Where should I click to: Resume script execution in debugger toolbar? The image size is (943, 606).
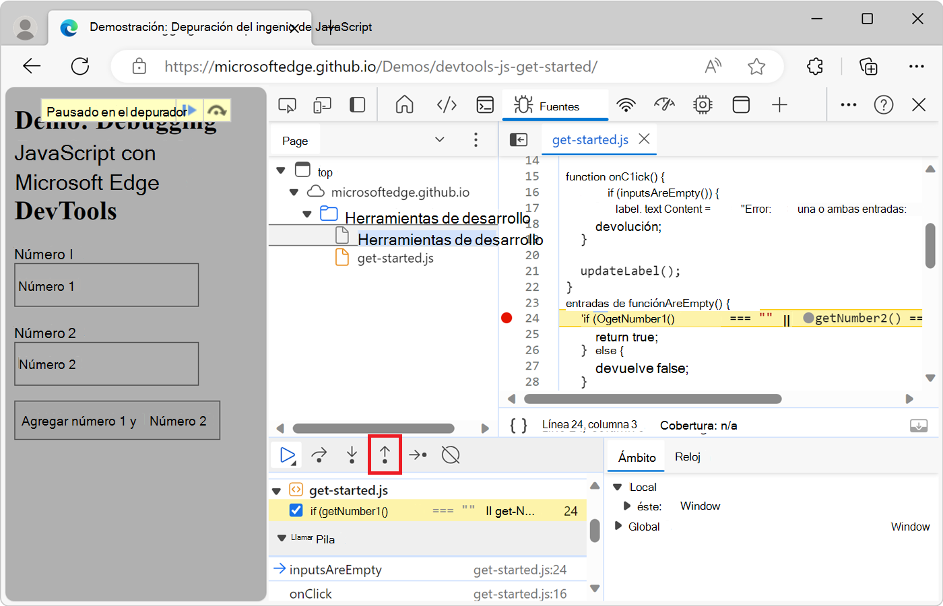click(288, 455)
